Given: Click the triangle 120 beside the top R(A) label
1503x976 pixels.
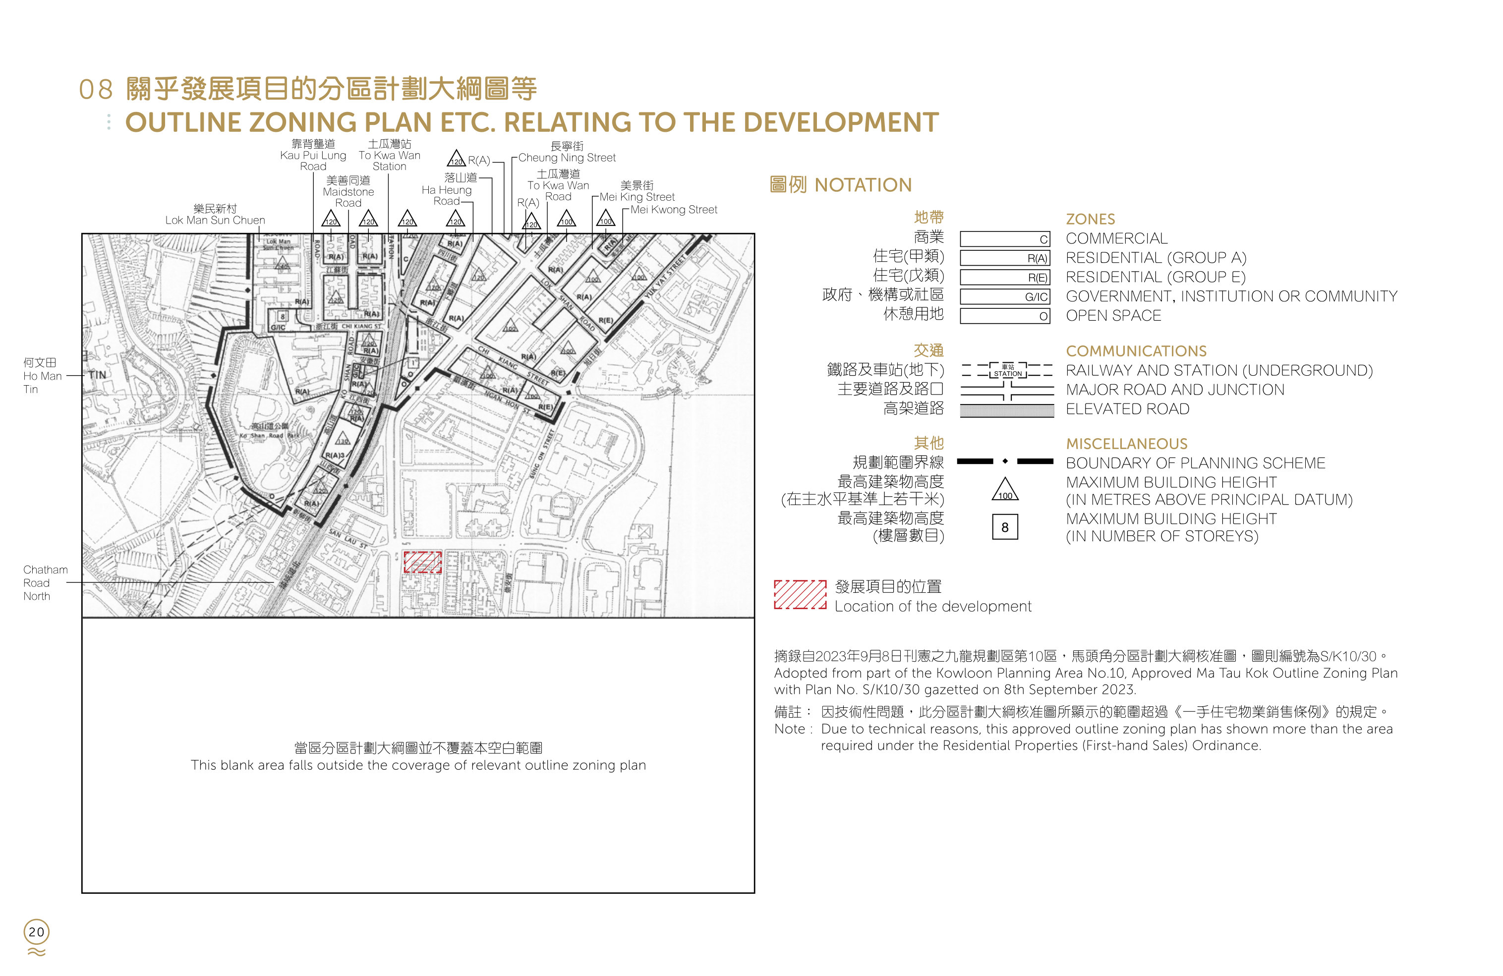Looking at the screenshot, I should 456,159.
